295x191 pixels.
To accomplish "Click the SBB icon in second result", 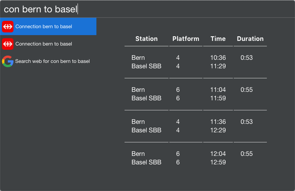I will pyautogui.click(x=8, y=44).
